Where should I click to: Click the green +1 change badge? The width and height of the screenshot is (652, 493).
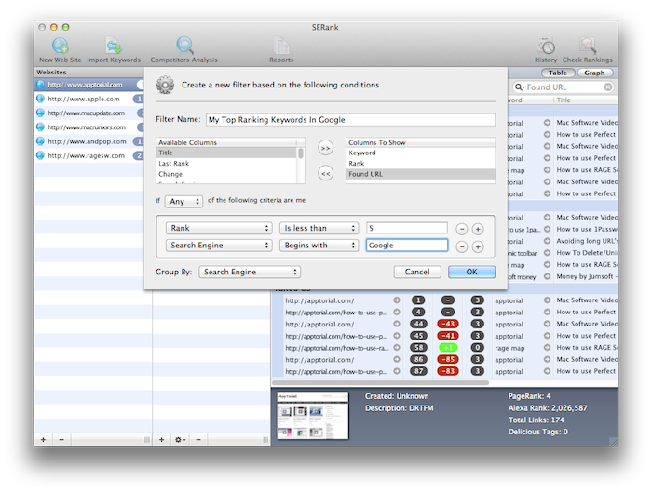(448, 347)
